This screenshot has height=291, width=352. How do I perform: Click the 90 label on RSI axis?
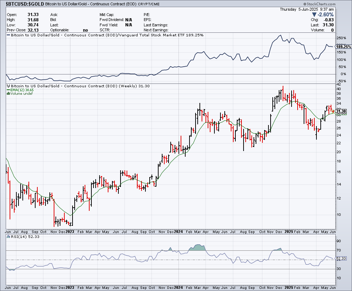coord(338,241)
